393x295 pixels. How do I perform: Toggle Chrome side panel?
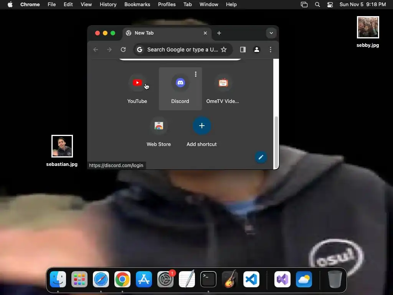tap(243, 50)
